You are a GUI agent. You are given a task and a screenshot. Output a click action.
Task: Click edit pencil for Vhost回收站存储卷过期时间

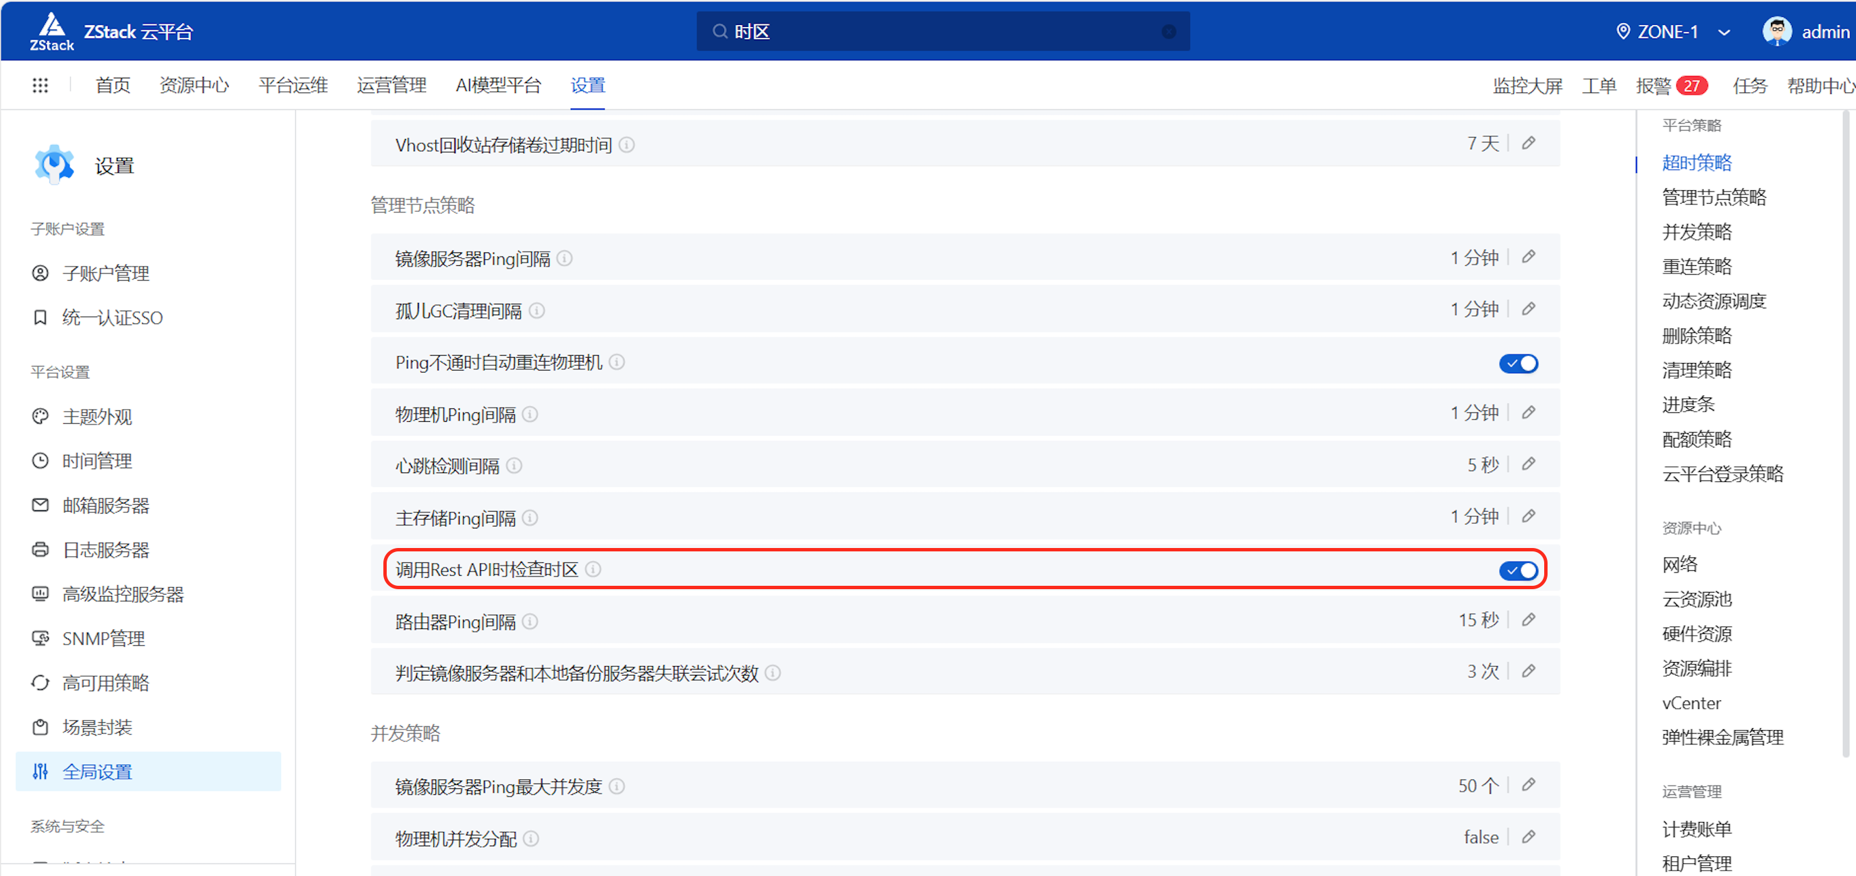click(1528, 143)
